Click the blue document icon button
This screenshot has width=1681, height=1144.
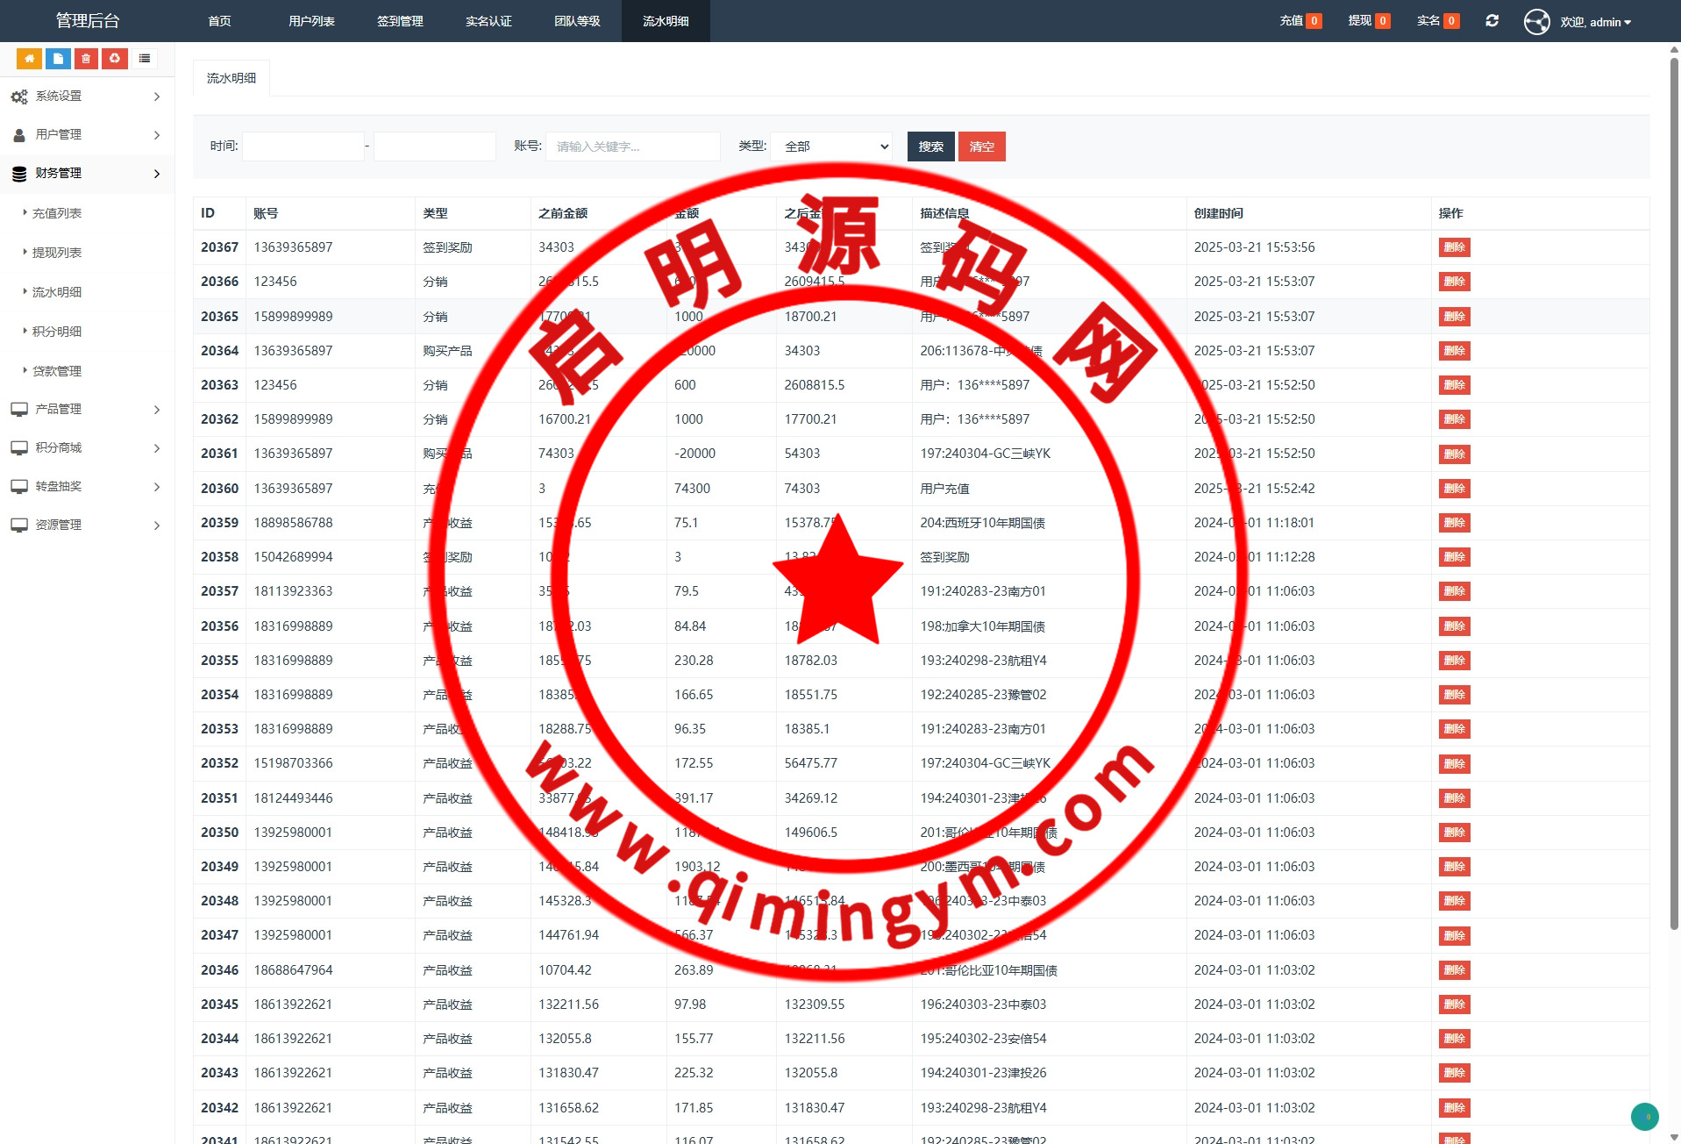pyautogui.click(x=58, y=59)
